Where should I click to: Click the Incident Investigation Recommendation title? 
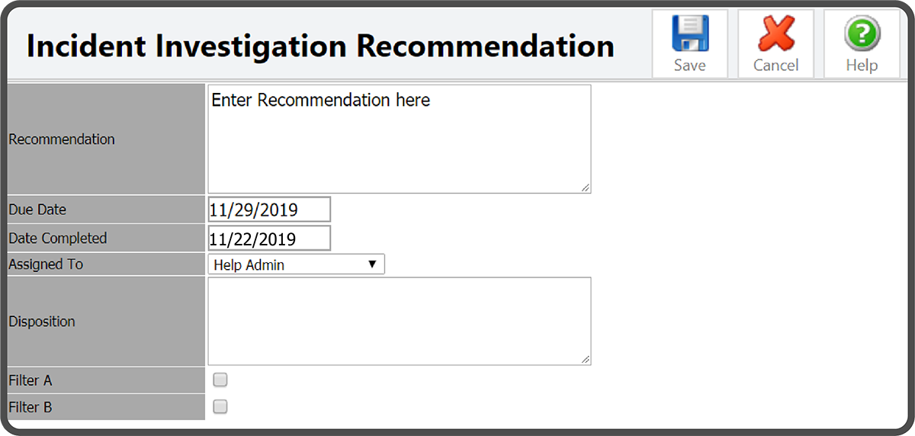click(320, 46)
